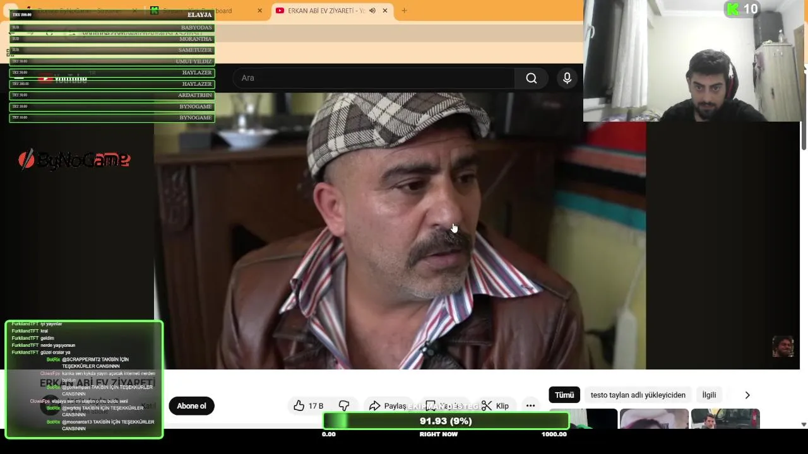Image resolution: width=808 pixels, height=454 pixels.
Task: Click the YouTube logo
Action: point(62,79)
